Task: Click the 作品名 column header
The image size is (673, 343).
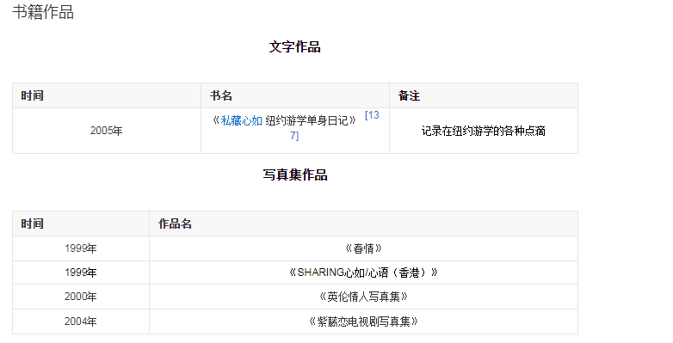Action: 175,224
